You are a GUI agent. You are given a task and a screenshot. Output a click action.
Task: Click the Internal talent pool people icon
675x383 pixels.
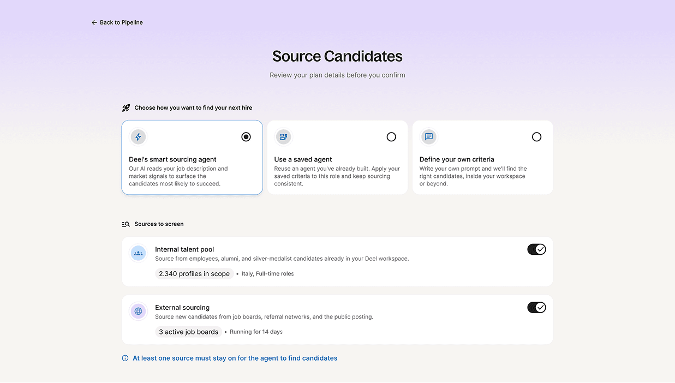(138, 253)
